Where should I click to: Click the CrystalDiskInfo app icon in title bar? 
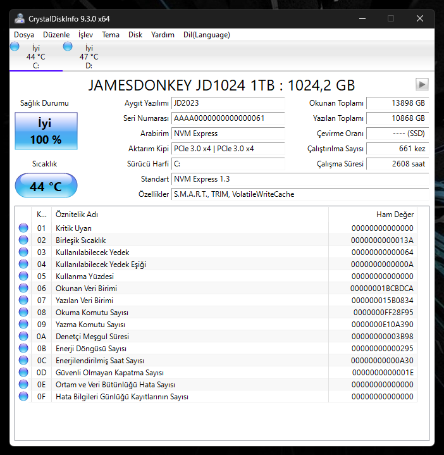pyautogui.click(x=20, y=18)
